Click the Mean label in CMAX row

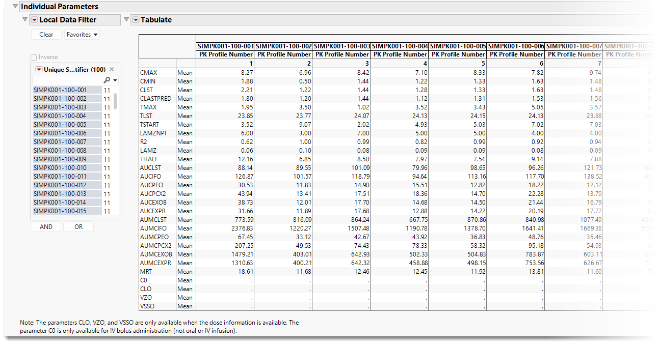click(x=186, y=73)
